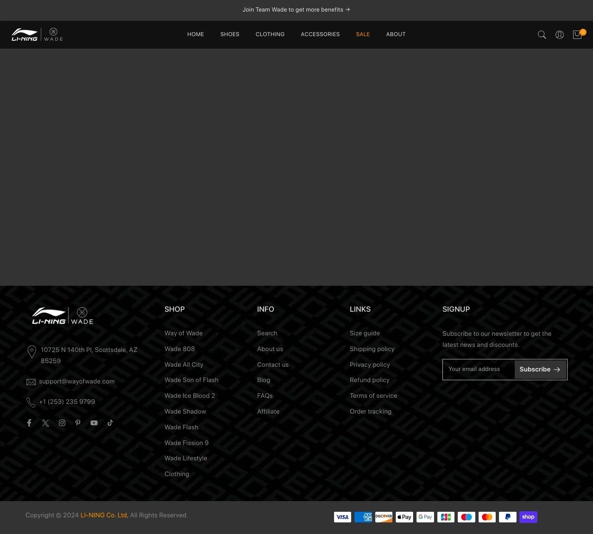
Task: Open the ACCESSORIES menu
Action: pos(320,34)
